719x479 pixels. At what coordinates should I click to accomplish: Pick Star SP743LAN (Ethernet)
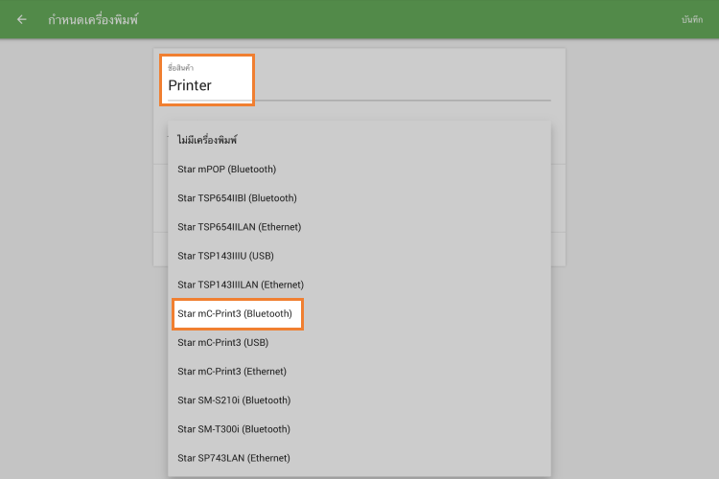[359, 458]
